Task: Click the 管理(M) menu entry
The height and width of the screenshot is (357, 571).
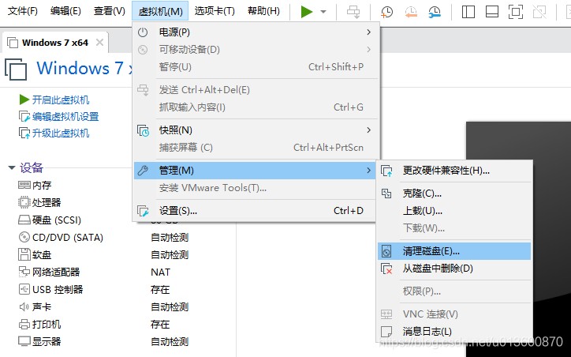Action: point(255,171)
